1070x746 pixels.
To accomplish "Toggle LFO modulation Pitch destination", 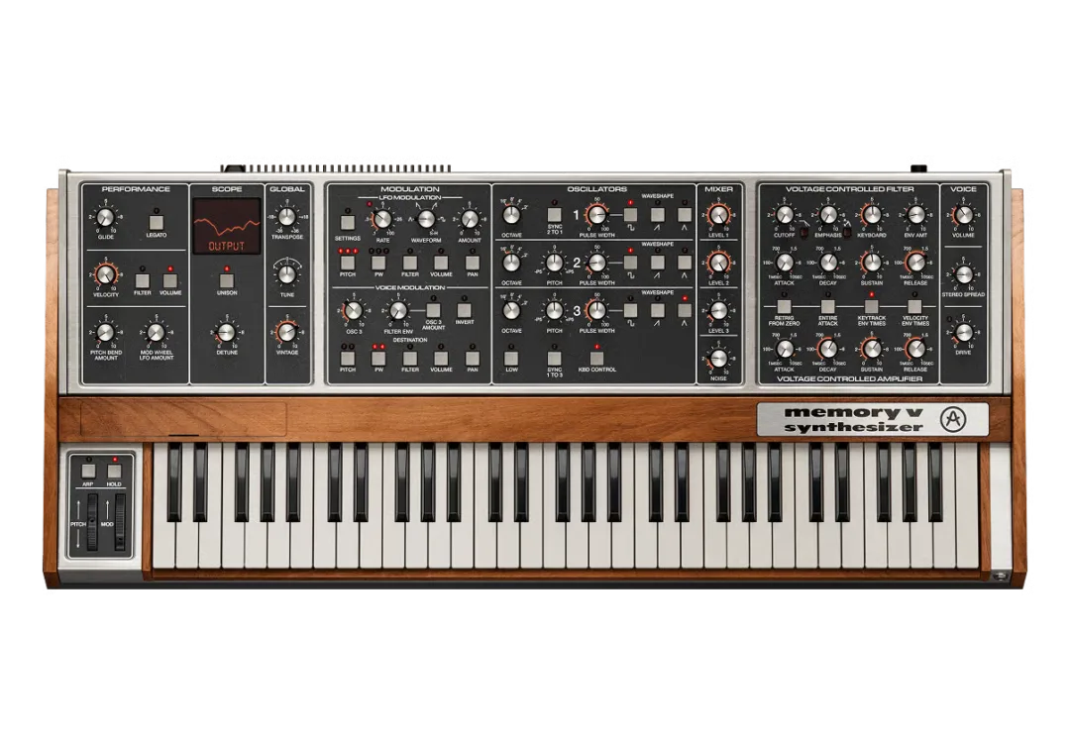I will point(348,263).
